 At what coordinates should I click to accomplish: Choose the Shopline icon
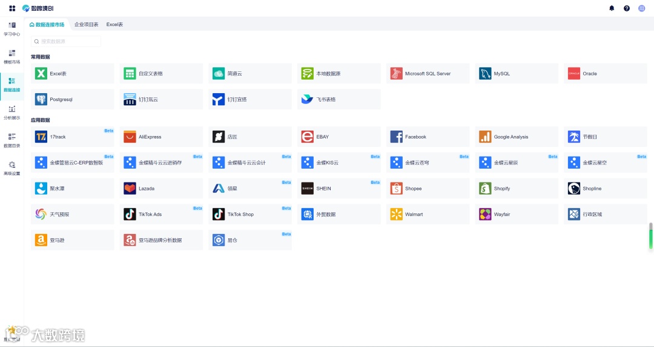(x=574, y=188)
